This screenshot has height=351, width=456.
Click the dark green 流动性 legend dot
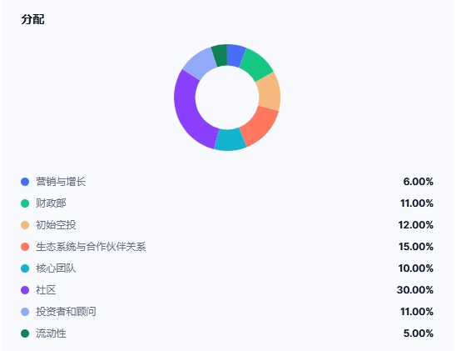(25, 333)
